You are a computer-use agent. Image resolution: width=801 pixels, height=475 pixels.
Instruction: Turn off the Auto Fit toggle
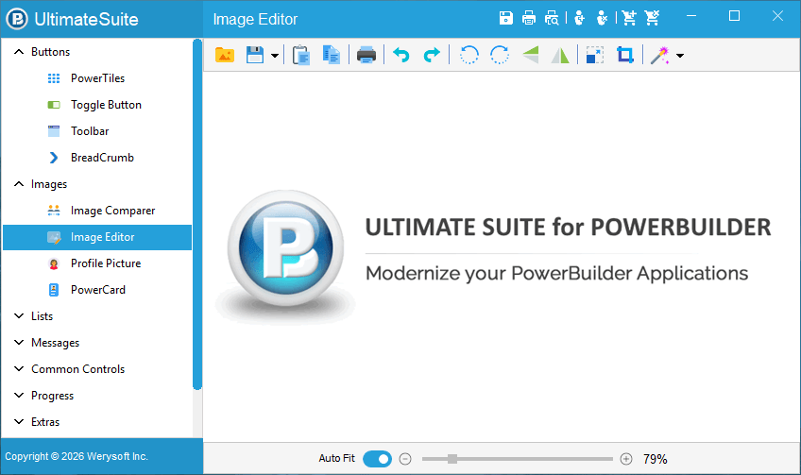pyautogui.click(x=378, y=459)
